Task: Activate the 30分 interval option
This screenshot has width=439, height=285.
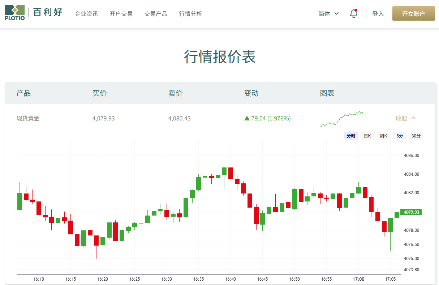Action: 416,135
